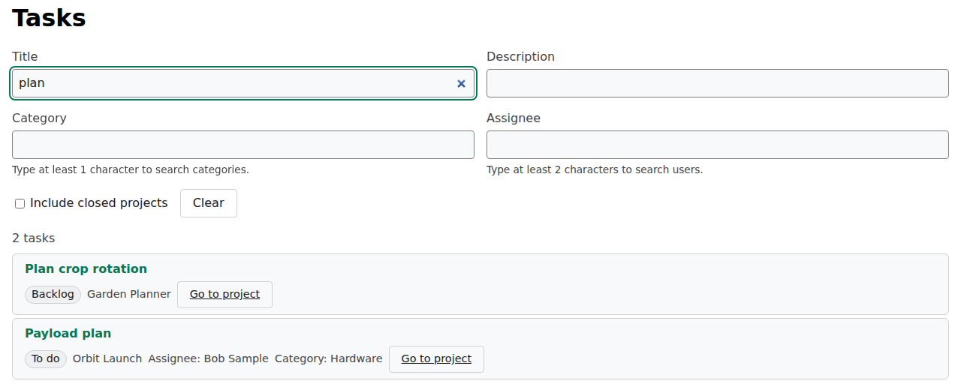Click the Assignee field label
Image resolution: width=961 pixels, height=390 pixels.
click(x=514, y=118)
